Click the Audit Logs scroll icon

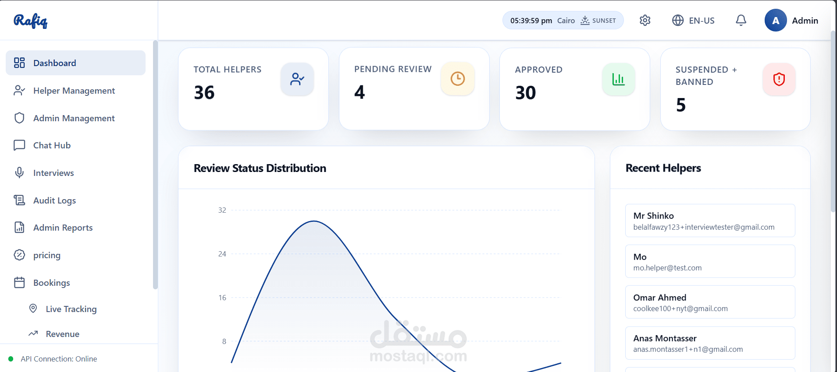[x=19, y=200]
